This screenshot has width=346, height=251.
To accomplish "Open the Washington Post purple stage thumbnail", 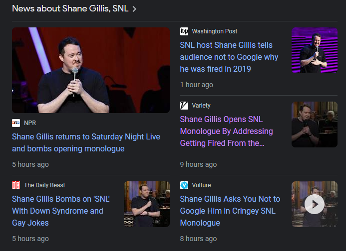I will click(315, 50).
